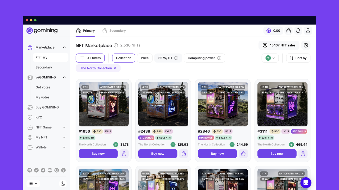Open the user profile icon
339x190 pixels.
tap(308, 31)
